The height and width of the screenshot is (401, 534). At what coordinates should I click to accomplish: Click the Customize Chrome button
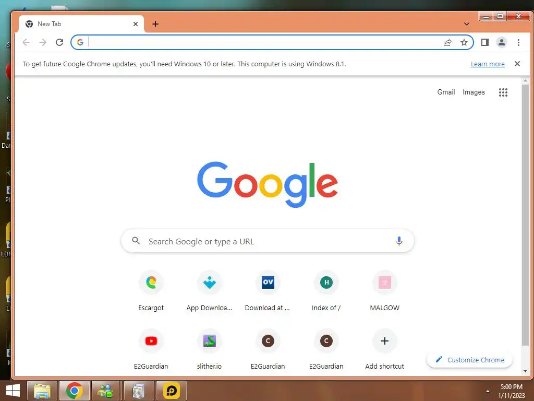coord(470,360)
